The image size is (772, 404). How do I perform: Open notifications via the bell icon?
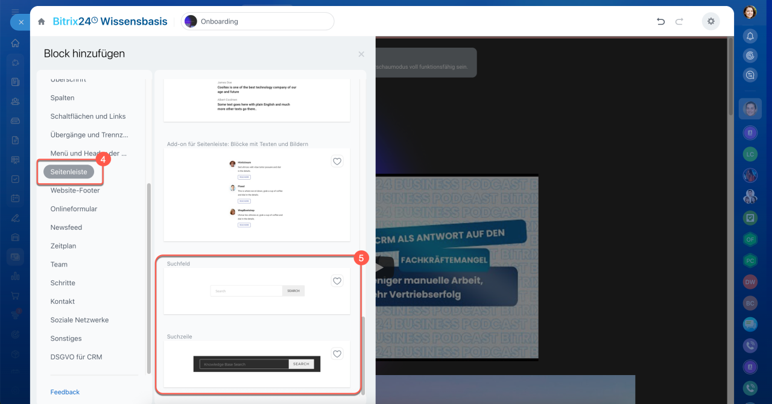pyautogui.click(x=750, y=36)
